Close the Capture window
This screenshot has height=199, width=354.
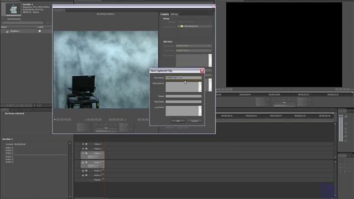click(x=214, y=7)
